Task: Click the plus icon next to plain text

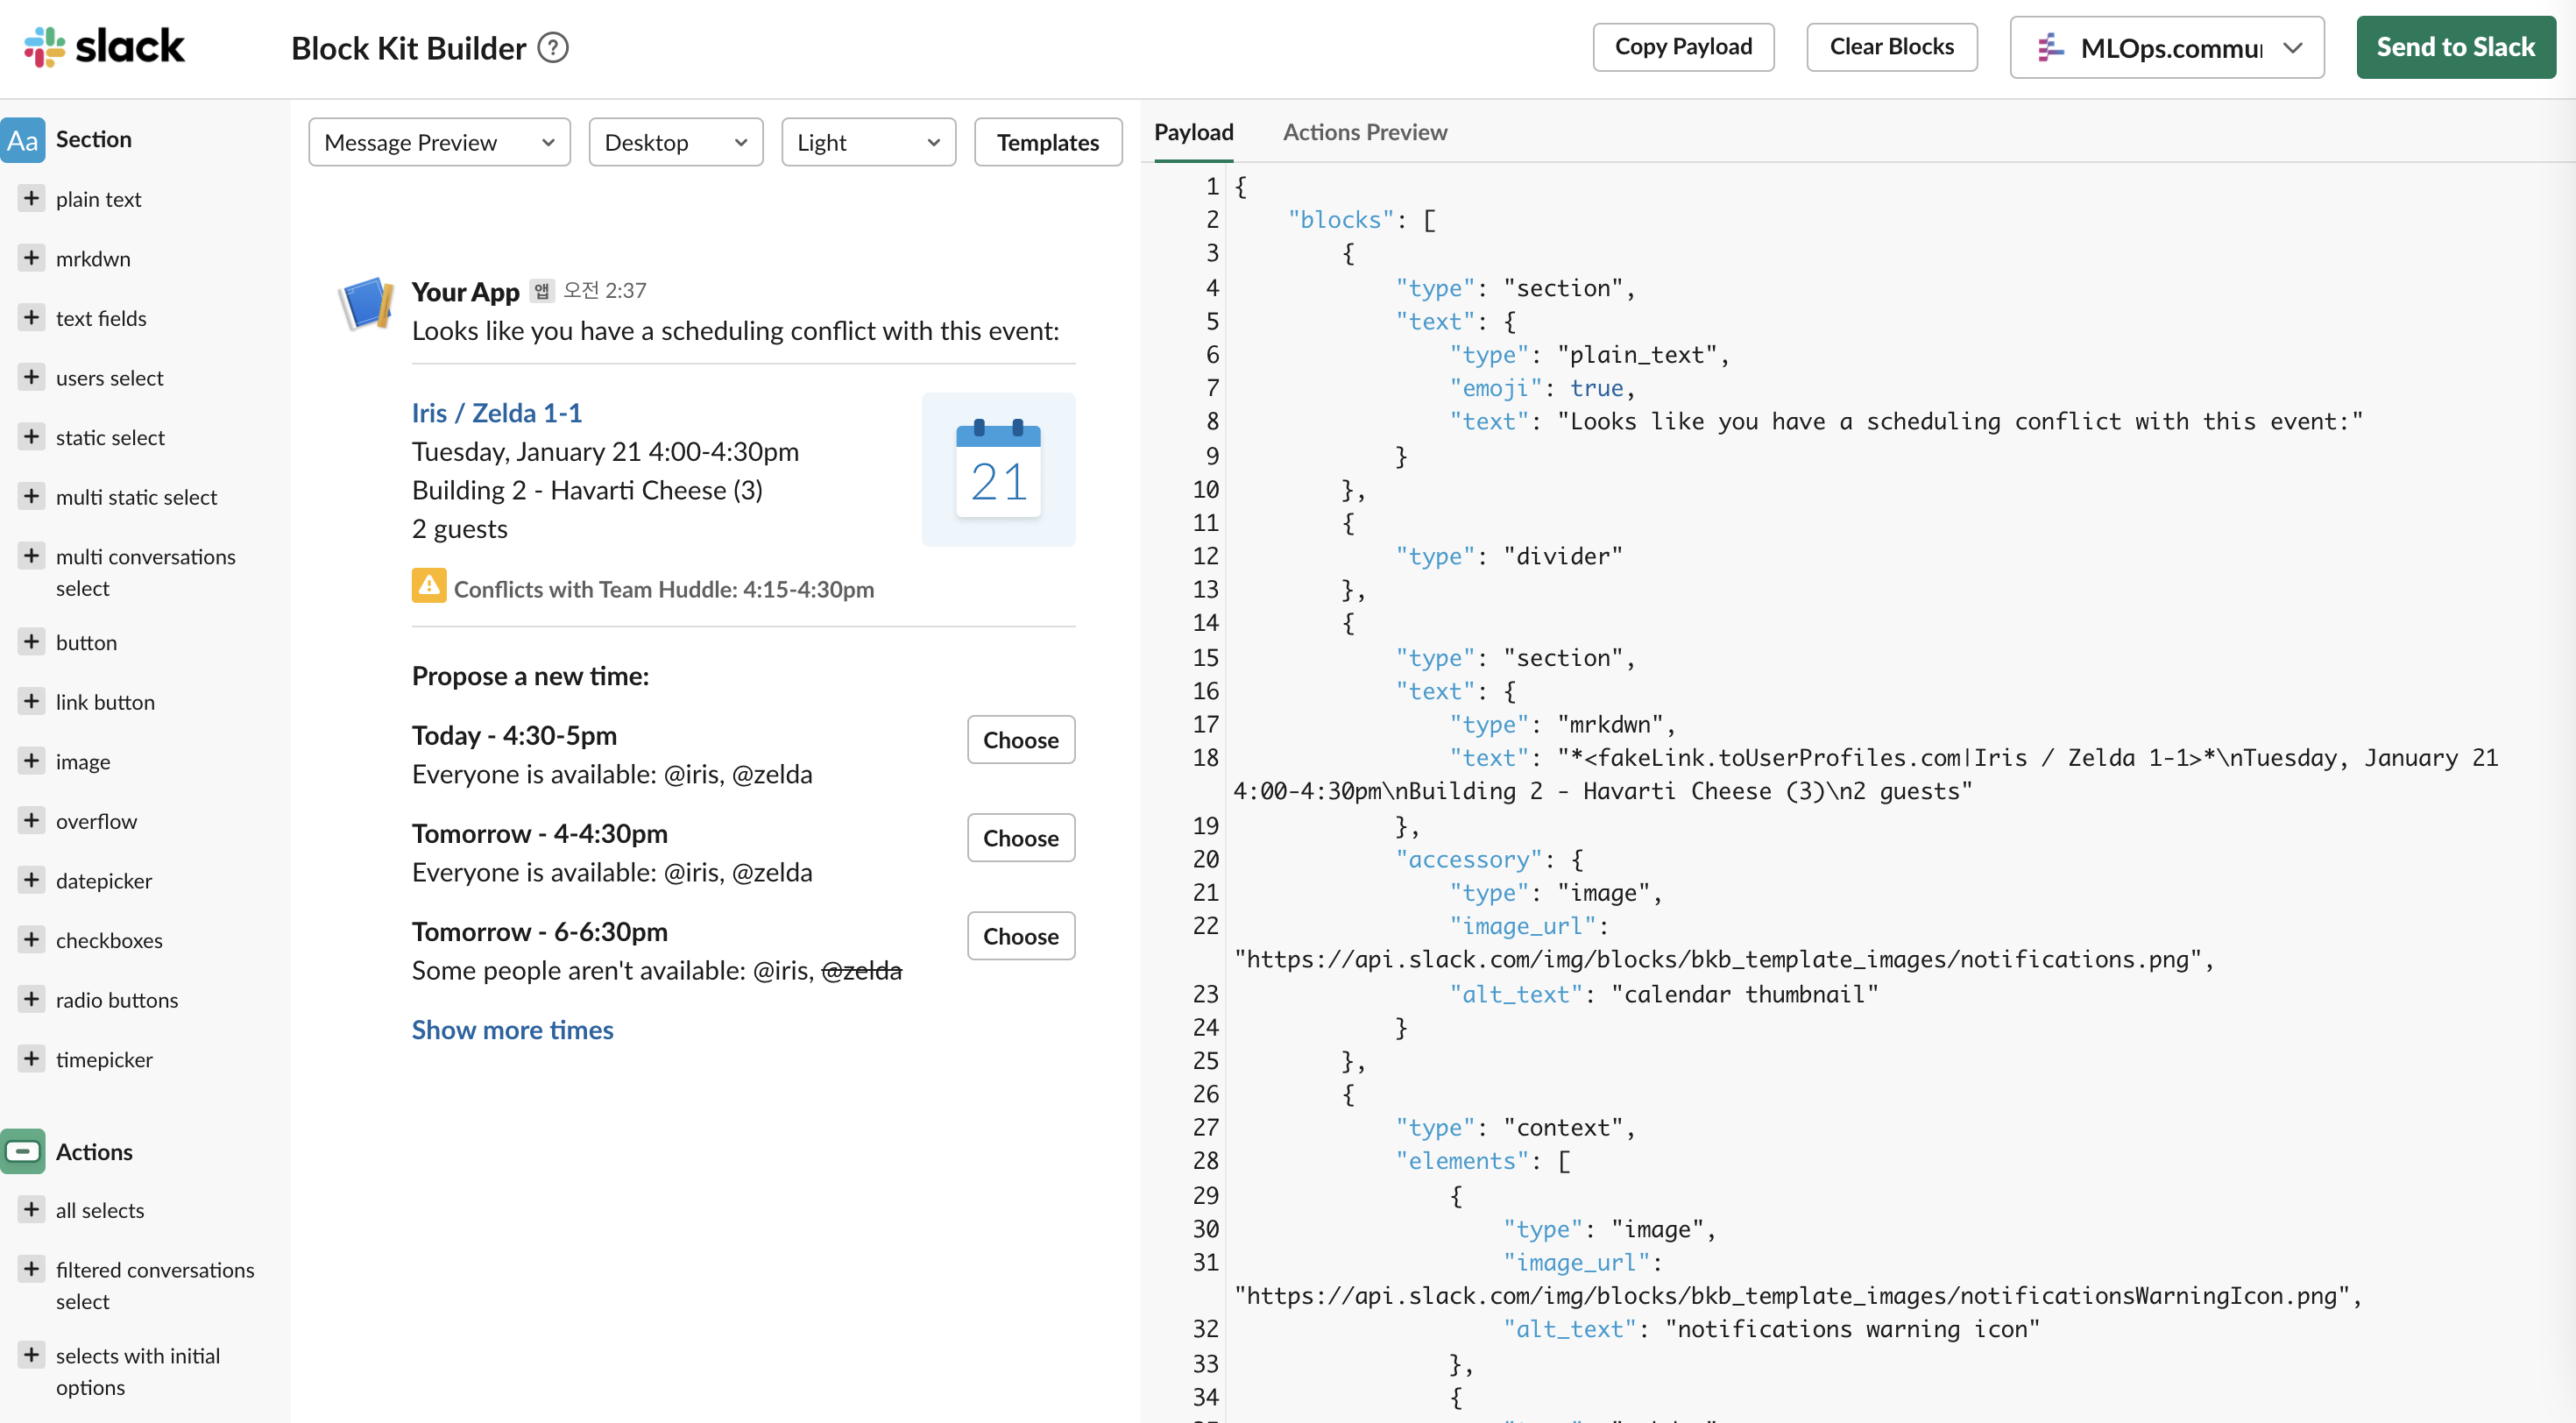Action: 31,198
